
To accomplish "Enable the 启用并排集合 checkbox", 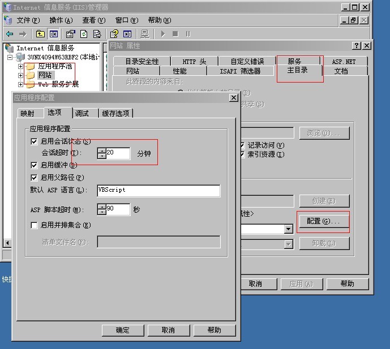I will coord(35,225).
